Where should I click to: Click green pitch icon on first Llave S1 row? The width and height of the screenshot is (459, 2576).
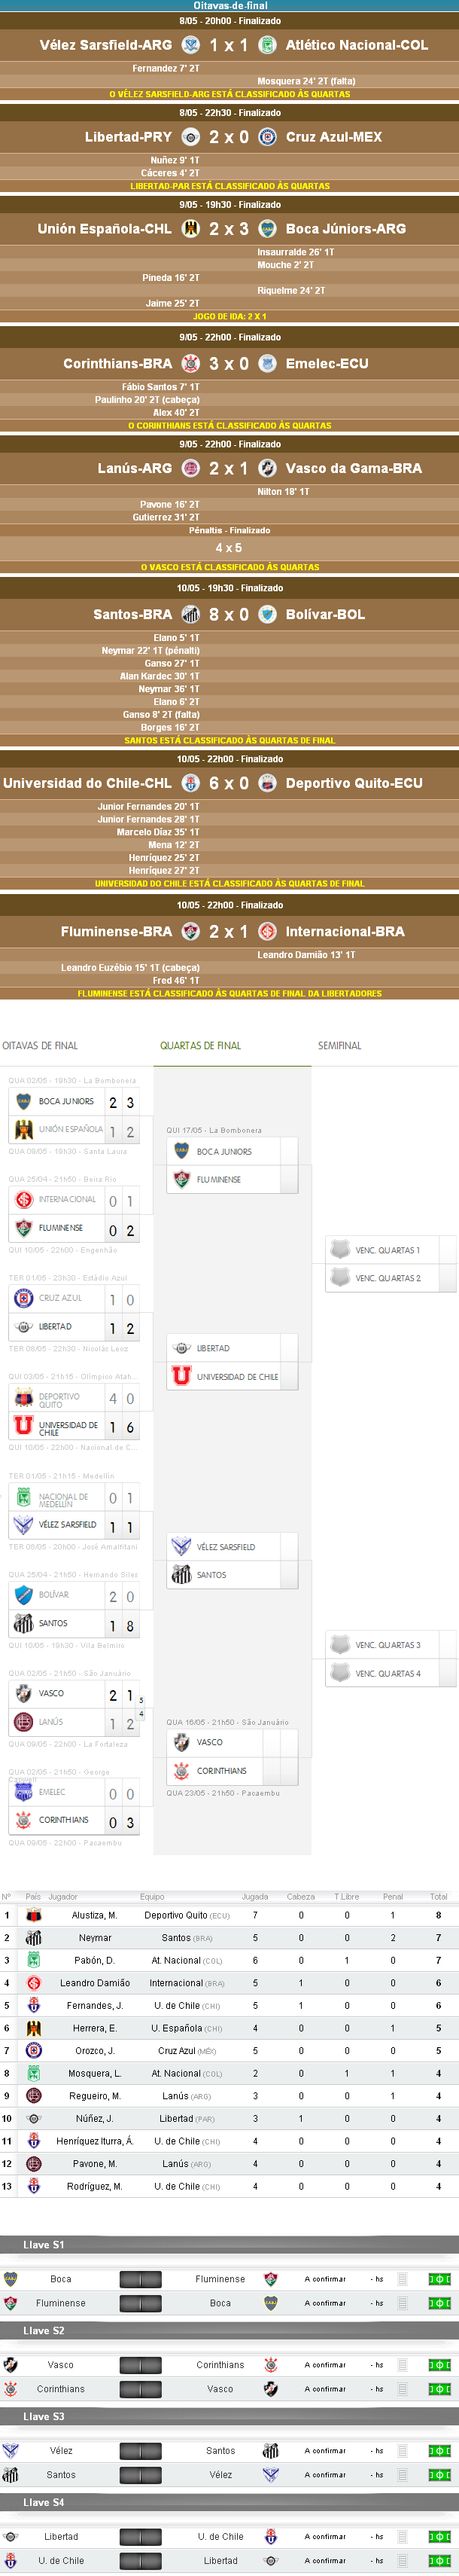(439, 2279)
